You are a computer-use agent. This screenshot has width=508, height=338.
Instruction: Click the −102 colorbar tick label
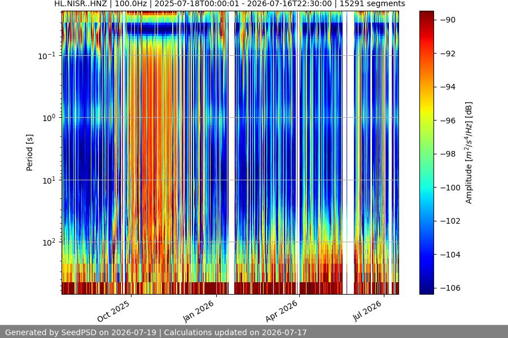[x=450, y=221]
